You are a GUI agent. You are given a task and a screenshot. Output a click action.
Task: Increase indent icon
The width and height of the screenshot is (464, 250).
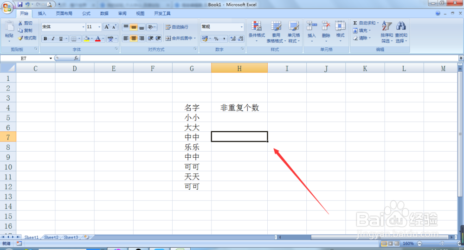tap(158, 38)
